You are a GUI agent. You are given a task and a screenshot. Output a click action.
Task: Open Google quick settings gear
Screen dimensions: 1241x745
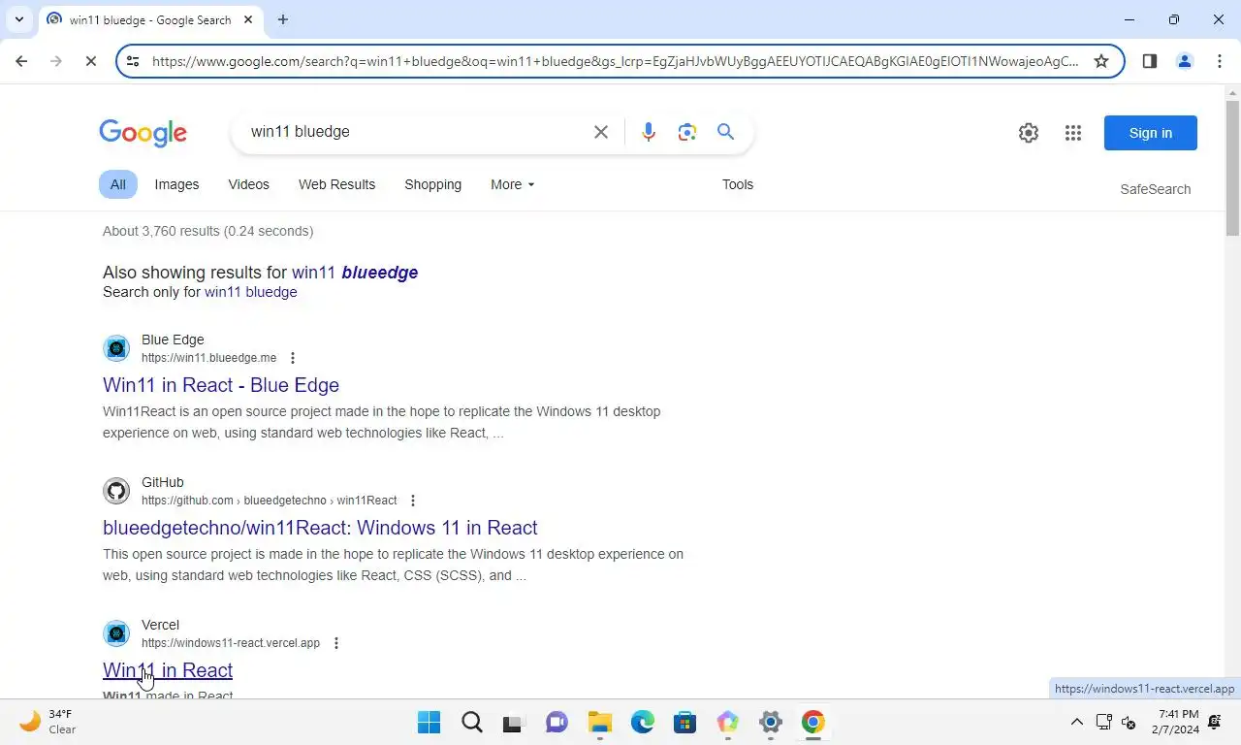point(1029,133)
